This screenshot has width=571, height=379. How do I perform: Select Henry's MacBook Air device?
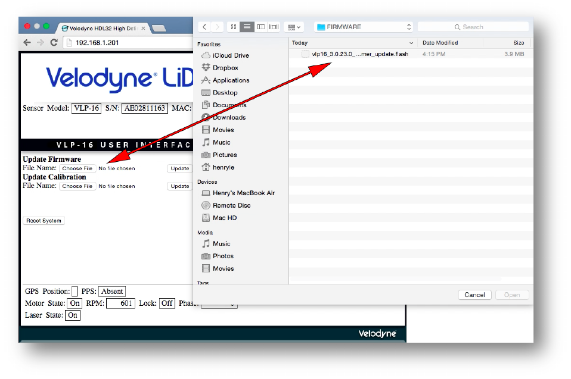click(x=244, y=193)
